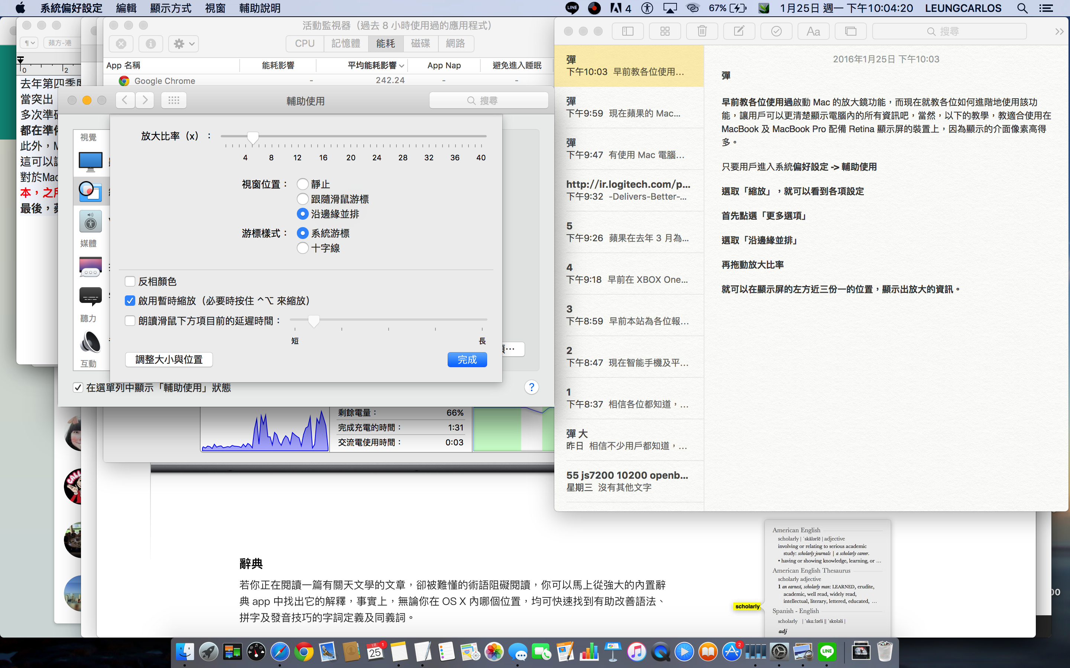This screenshot has height=668, width=1070.
Task: Click the trash icon in Notes toolbar
Action: [x=702, y=32]
